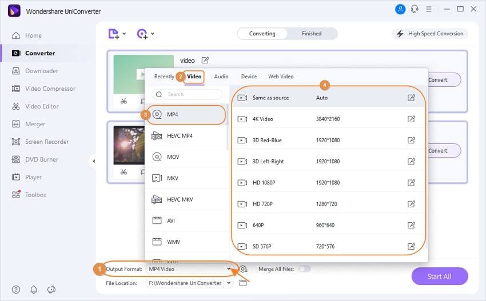
Task: Collapse the sidebar with the arrow handle
Action: [93, 161]
